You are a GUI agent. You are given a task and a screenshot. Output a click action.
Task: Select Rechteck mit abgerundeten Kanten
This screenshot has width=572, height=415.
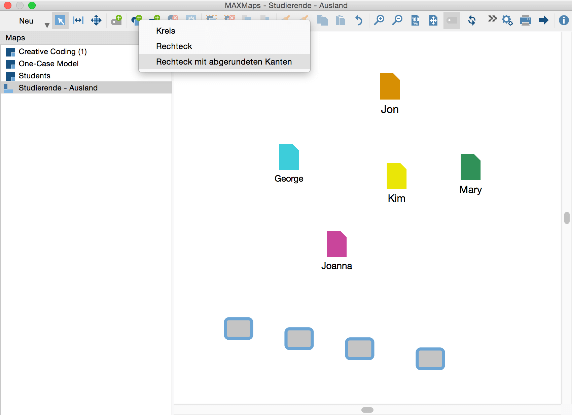224,62
